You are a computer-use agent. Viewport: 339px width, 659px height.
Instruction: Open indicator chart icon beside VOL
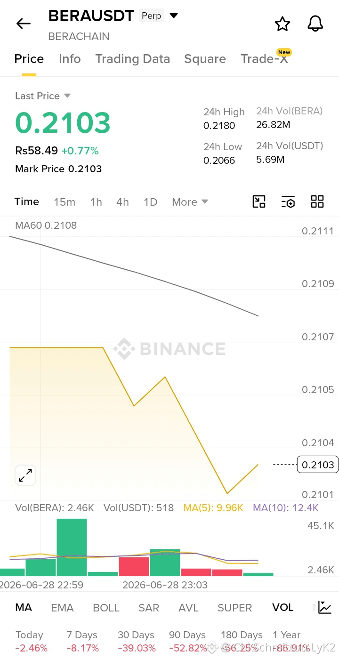(325, 607)
